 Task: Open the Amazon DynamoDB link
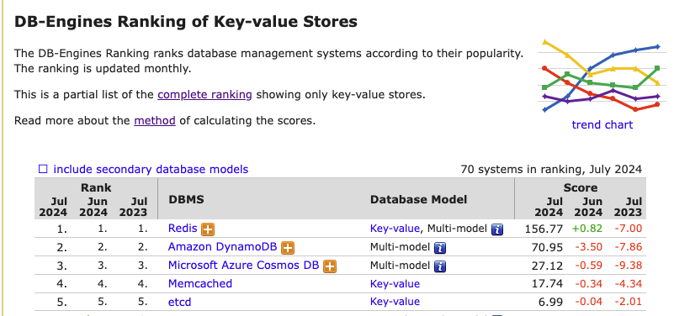click(223, 247)
